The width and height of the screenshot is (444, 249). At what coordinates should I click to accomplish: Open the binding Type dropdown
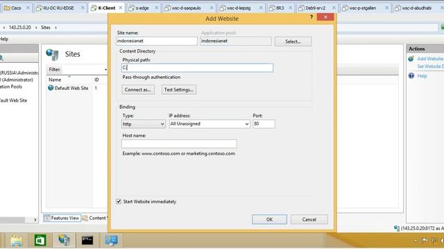tap(144, 124)
